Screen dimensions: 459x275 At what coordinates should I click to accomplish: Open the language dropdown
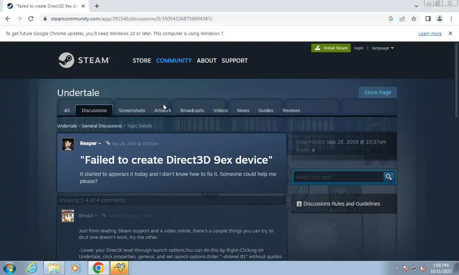(383, 48)
